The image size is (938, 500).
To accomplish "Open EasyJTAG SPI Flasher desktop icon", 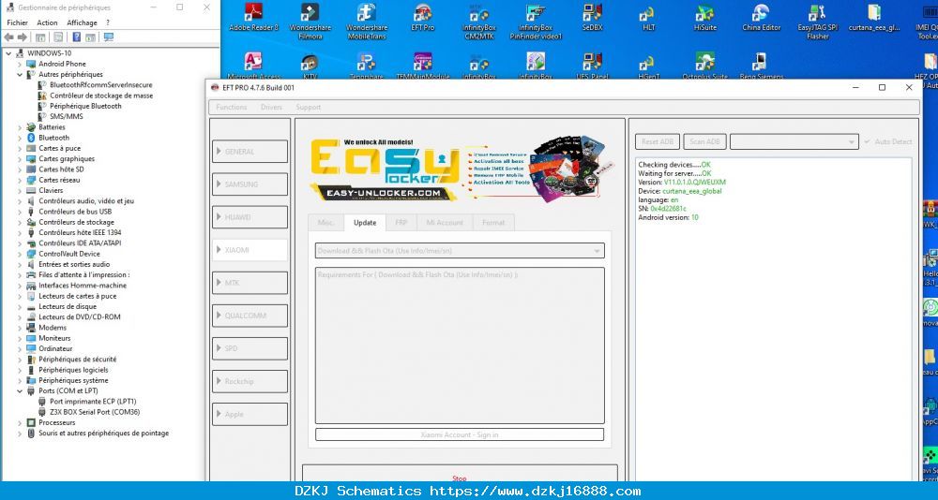I will (818, 22).
